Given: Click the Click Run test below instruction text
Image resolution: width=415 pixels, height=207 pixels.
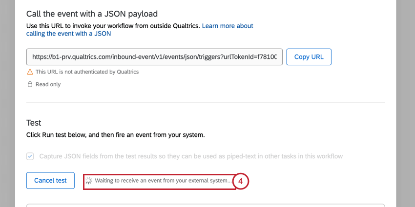Looking at the screenshot, I should 116,135.
